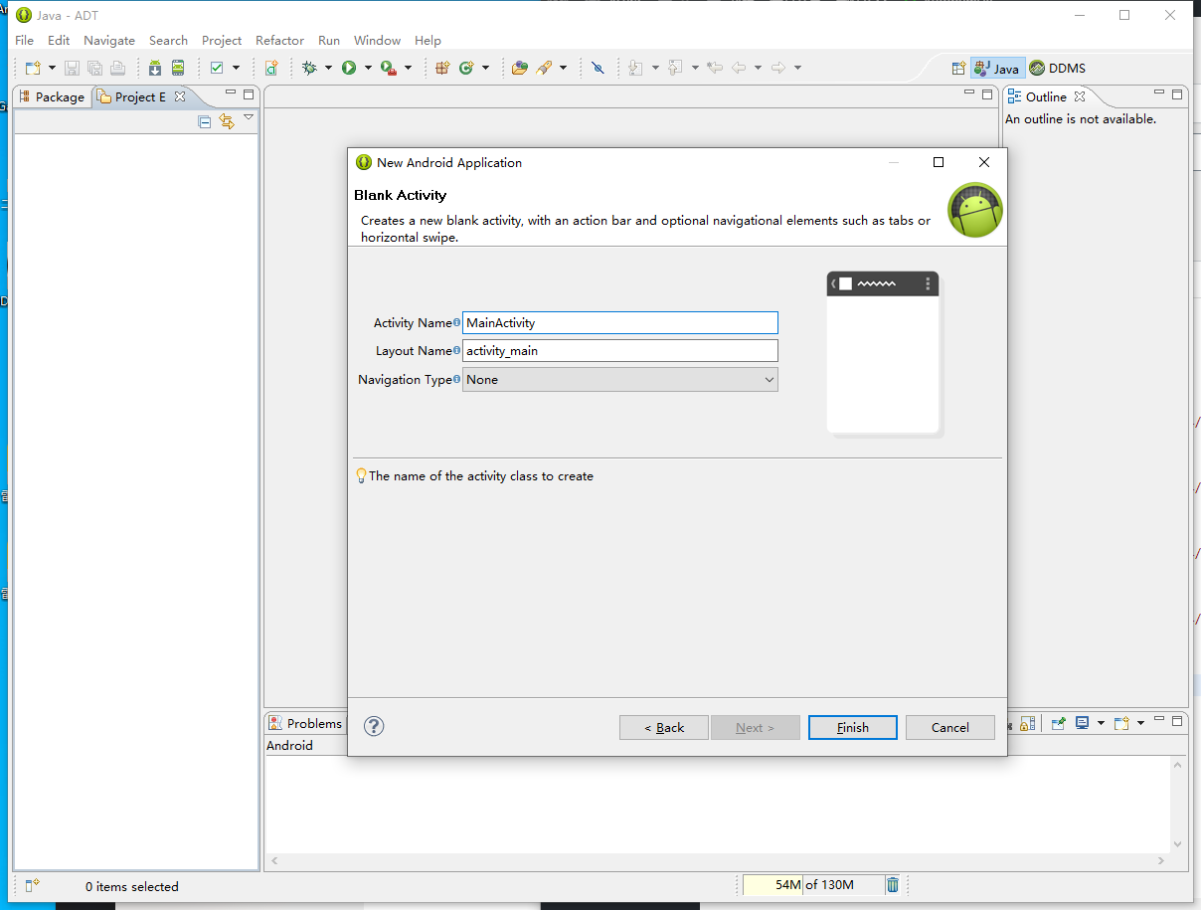Click the Debug bug icon in toolbar
Image resolution: width=1201 pixels, height=910 pixels.
pyautogui.click(x=309, y=68)
